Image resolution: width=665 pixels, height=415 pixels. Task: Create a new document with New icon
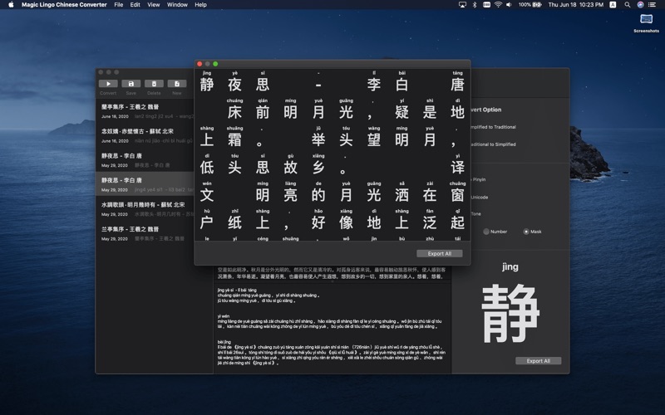tap(176, 84)
